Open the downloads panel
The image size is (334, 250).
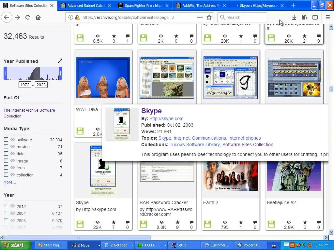tap(294, 17)
